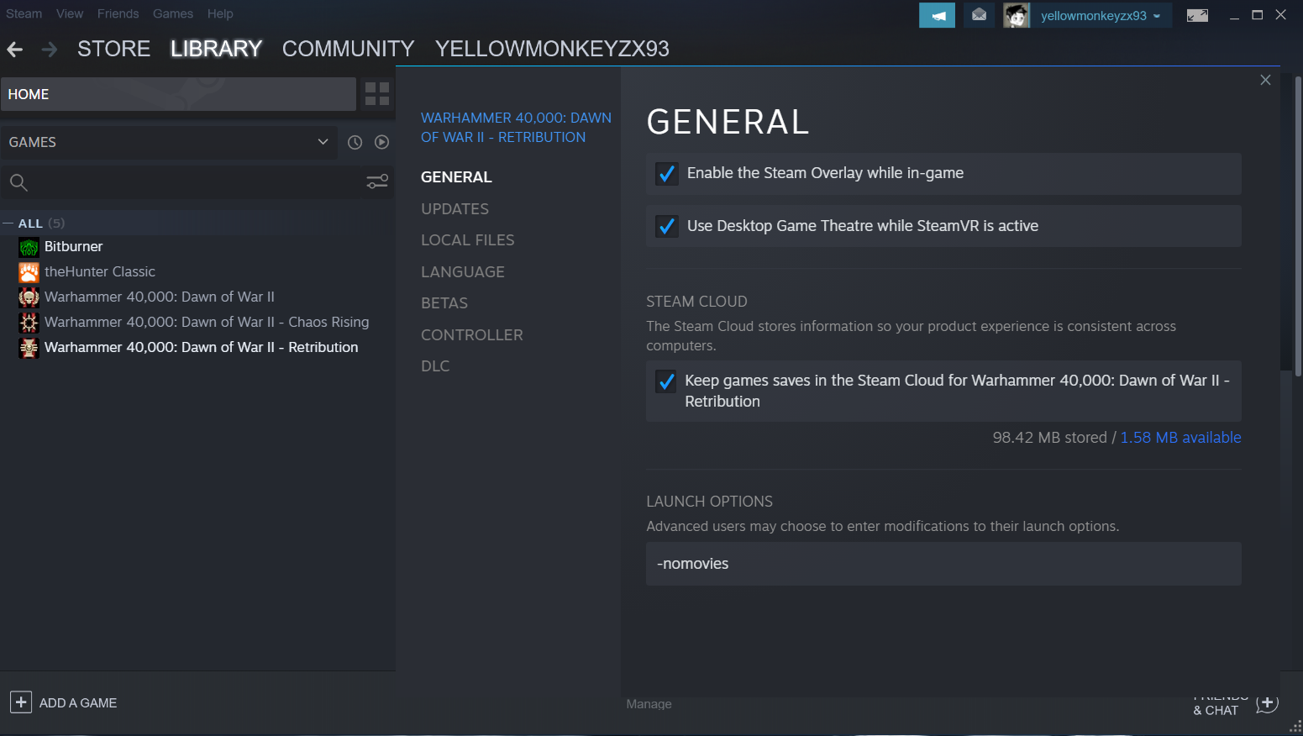Expand the Games filter dropdown
This screenshot has width=1303, height=736.
tap(169, 143)
